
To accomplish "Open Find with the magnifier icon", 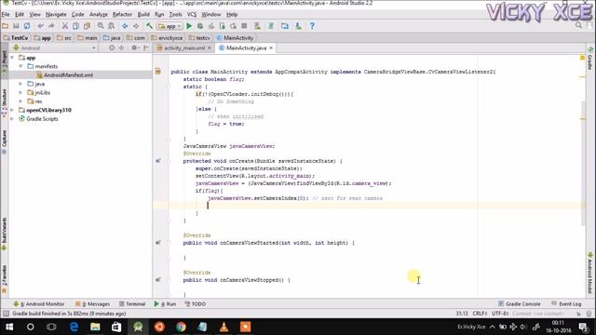I will 101,26.
